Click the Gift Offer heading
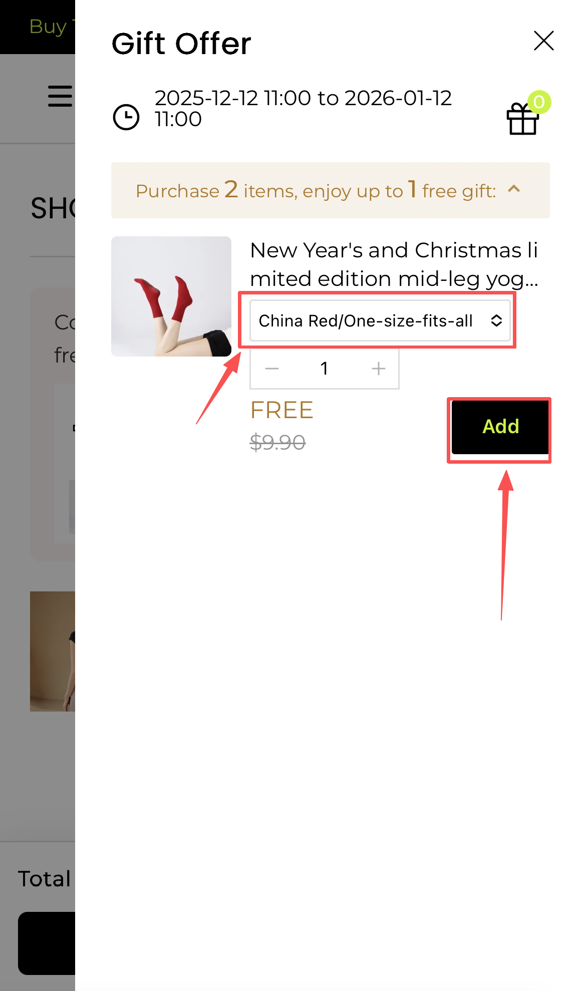The height and width of the screenshot is (991, 586). (181, 44)
